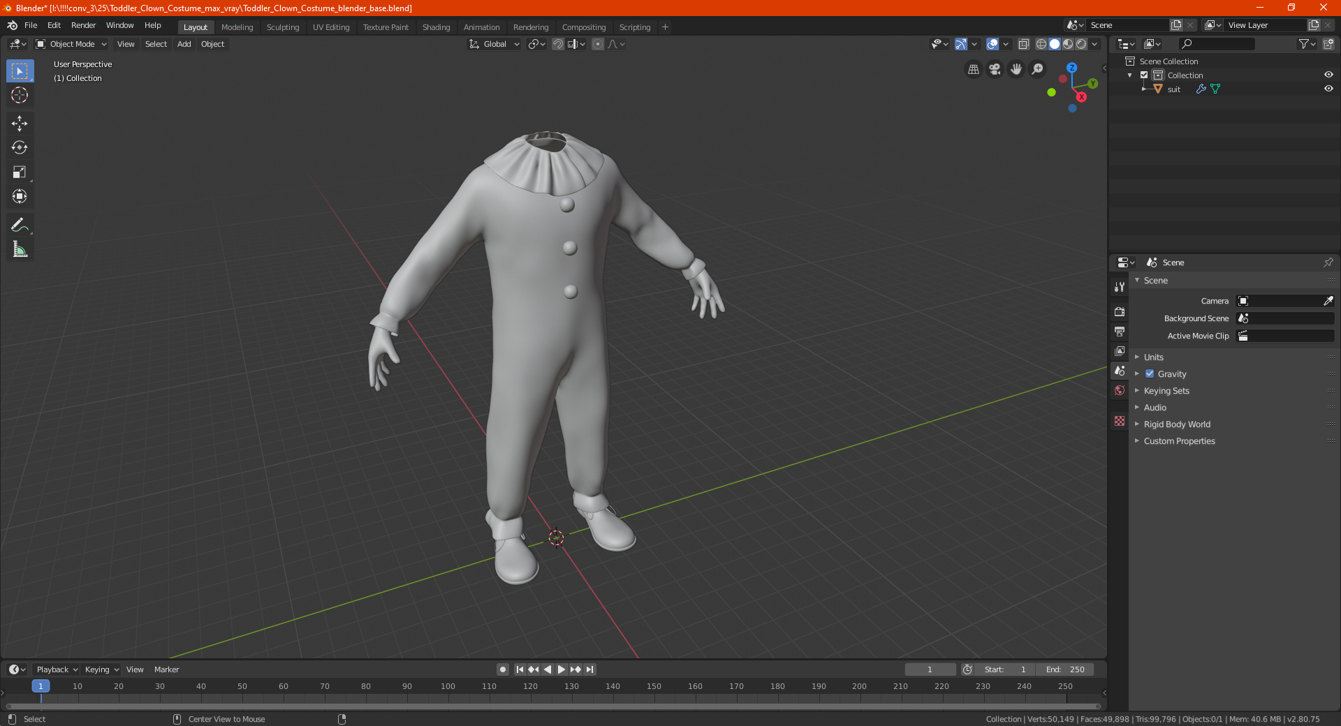
Task: Open the Object Mode dropdown
Action: click(71, 44)
